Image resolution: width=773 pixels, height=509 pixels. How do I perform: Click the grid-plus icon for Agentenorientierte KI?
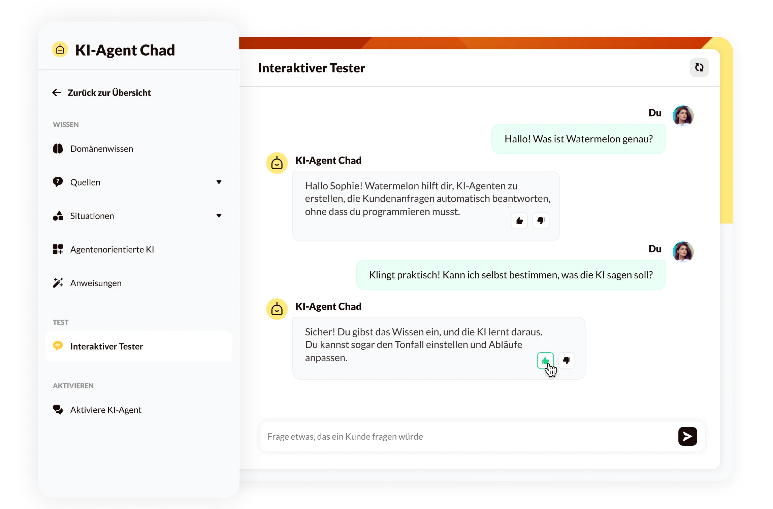coord(58,249)
